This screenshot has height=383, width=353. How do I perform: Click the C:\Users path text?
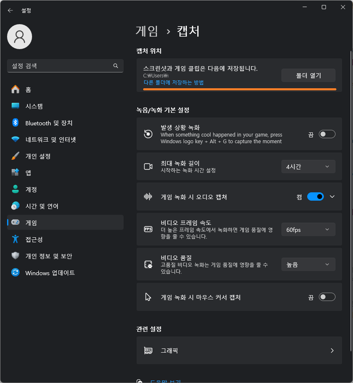click(156, 75)
